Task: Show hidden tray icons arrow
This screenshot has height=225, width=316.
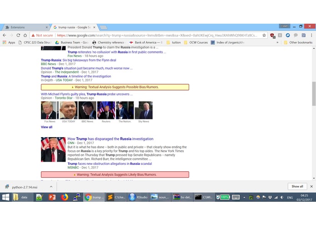Action: click(244, 197)
